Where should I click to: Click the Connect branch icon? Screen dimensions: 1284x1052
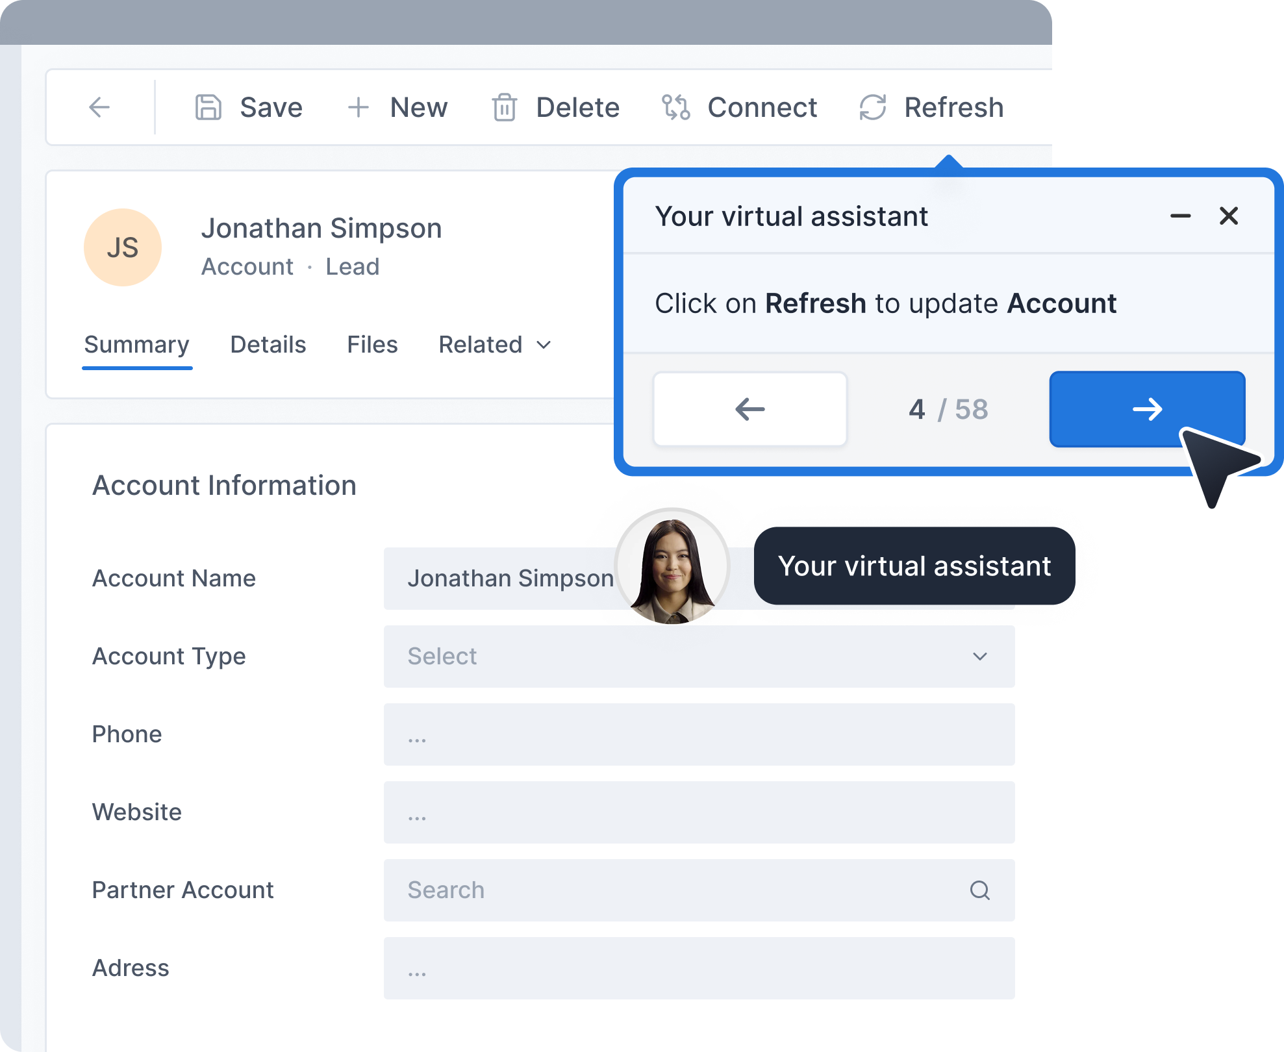coord(675,107)
